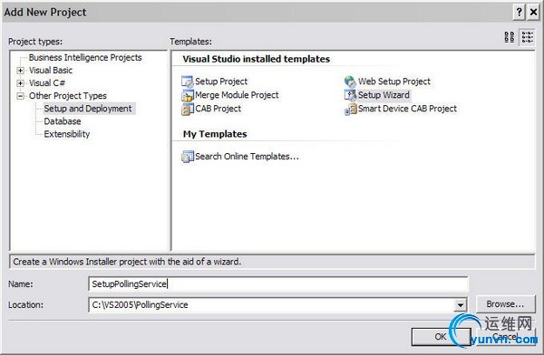Pick the CAB Project template icon
The height and width of the screenshot is (355, 544).
click(188, 109)
